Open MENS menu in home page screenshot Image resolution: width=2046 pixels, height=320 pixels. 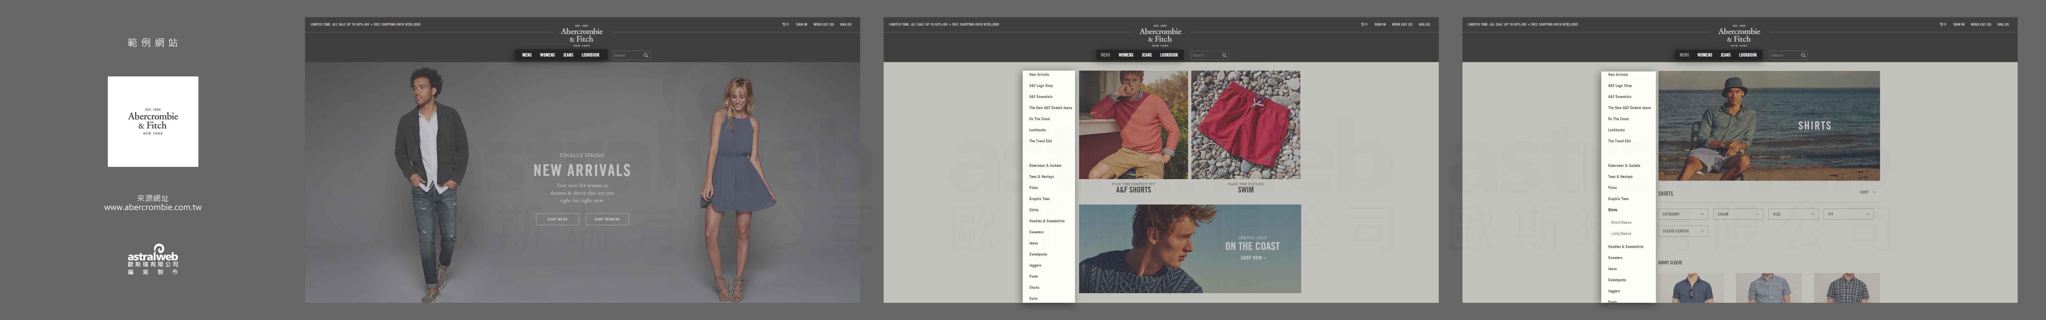point(527,55)
